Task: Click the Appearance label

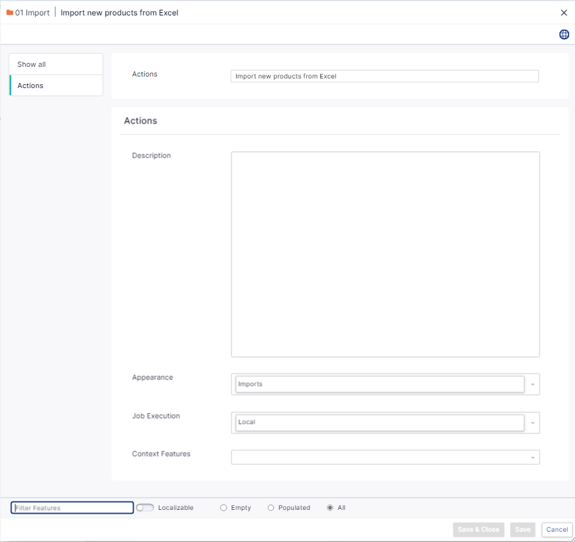Action: (x=152, y=377)
